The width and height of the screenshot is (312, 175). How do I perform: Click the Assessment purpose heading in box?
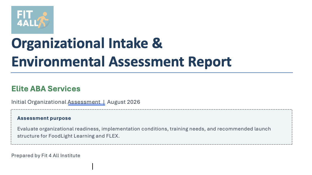(44, 118)
